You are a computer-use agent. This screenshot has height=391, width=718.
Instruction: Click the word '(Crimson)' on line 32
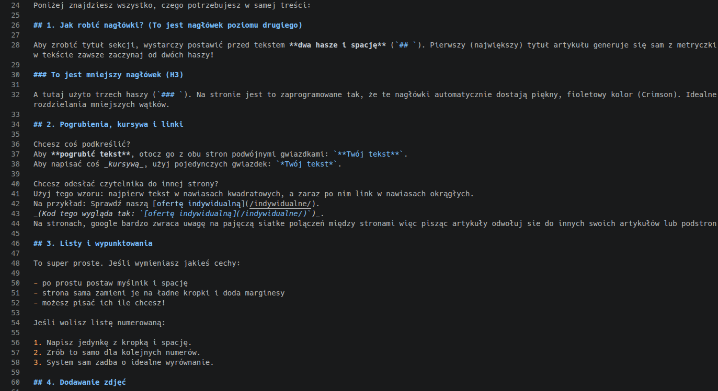(x=658, y=94)
